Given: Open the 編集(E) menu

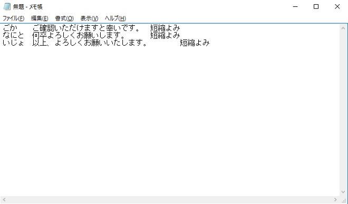Looking at the screenshot, I should click(x=40, y=18).
